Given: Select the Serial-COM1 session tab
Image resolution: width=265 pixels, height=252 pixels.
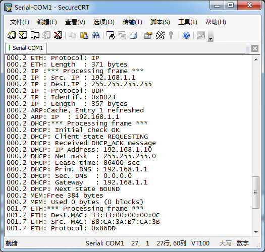Looking at the screenshot, I should tap(26, 48).
